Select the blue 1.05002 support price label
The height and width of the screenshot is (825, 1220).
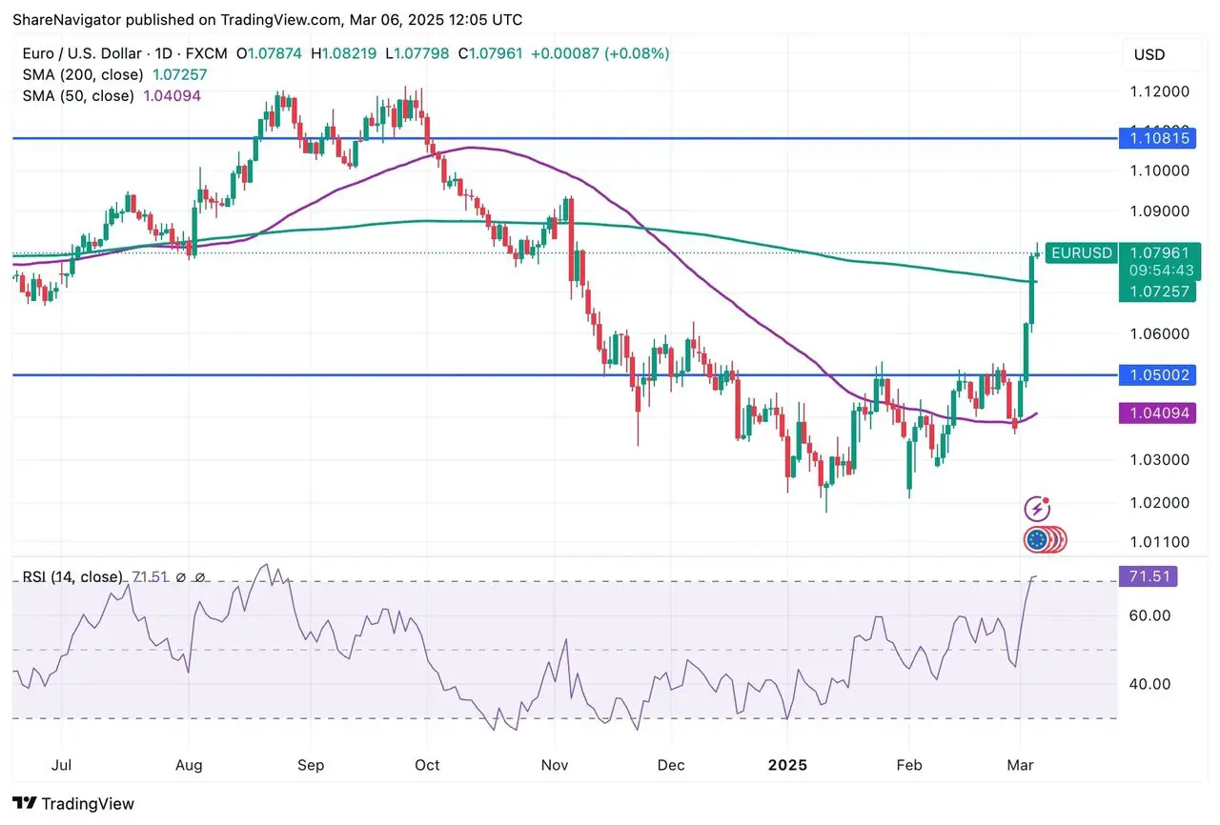(x=1157, y=374)
